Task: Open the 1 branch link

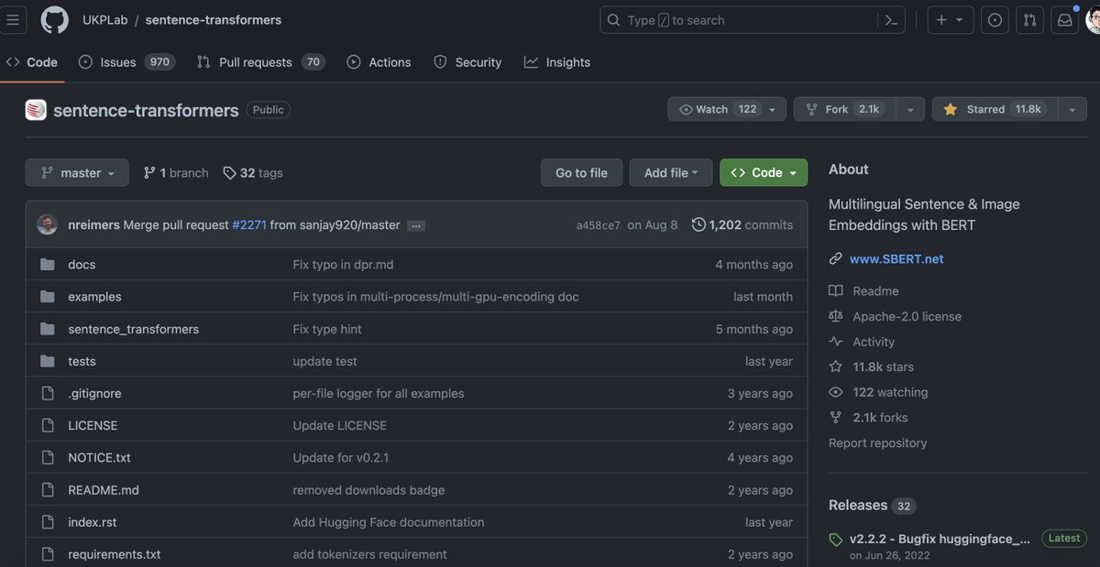Action: point(176,172)
